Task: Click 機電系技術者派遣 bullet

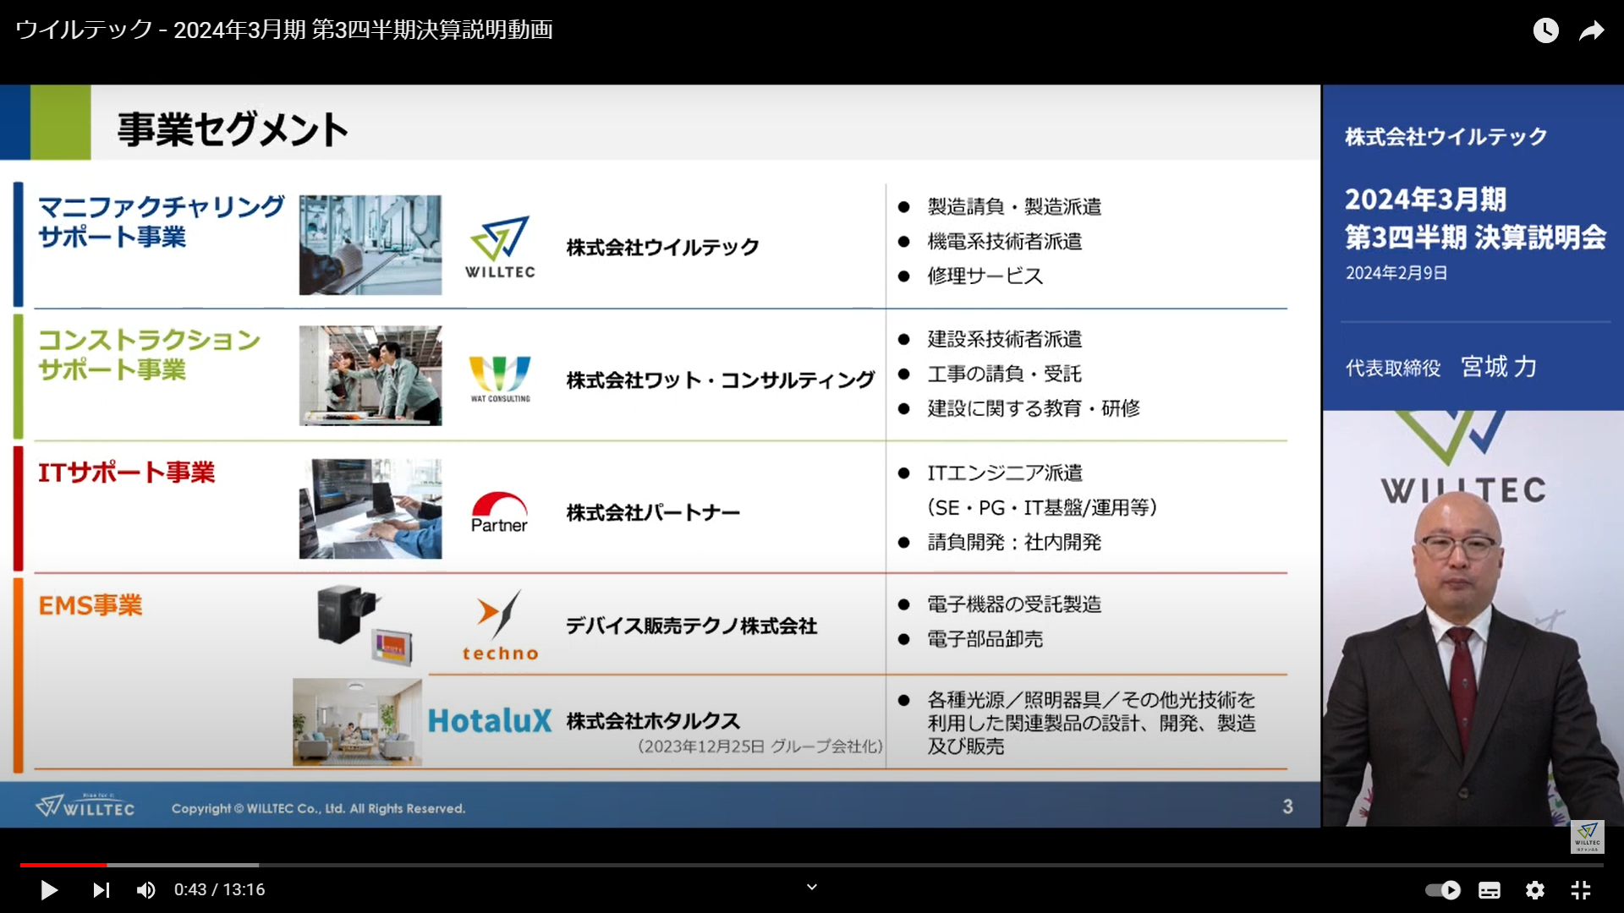Action: [1005, 241]
